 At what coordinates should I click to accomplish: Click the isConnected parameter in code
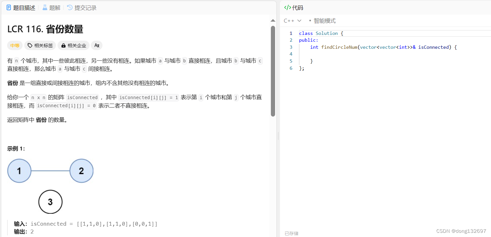pyautogui.click(x=433, y=47)
